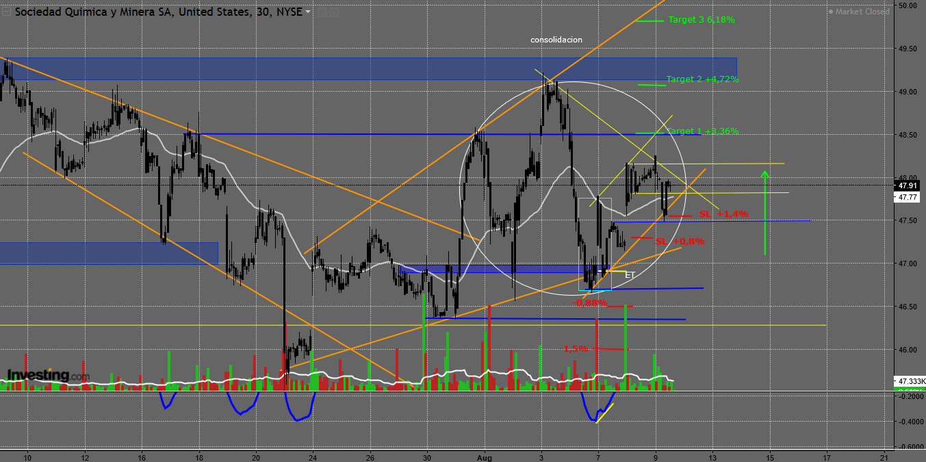Click the 16 date on the time axis
Viewport: 926px width, 462px height.
click(x=141, y=457)
